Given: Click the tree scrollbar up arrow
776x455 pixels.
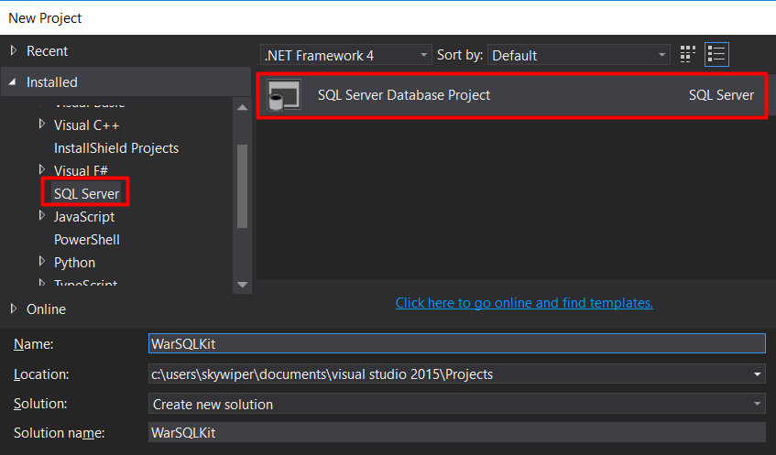Looking at the screenshot, I should [242, 107].
